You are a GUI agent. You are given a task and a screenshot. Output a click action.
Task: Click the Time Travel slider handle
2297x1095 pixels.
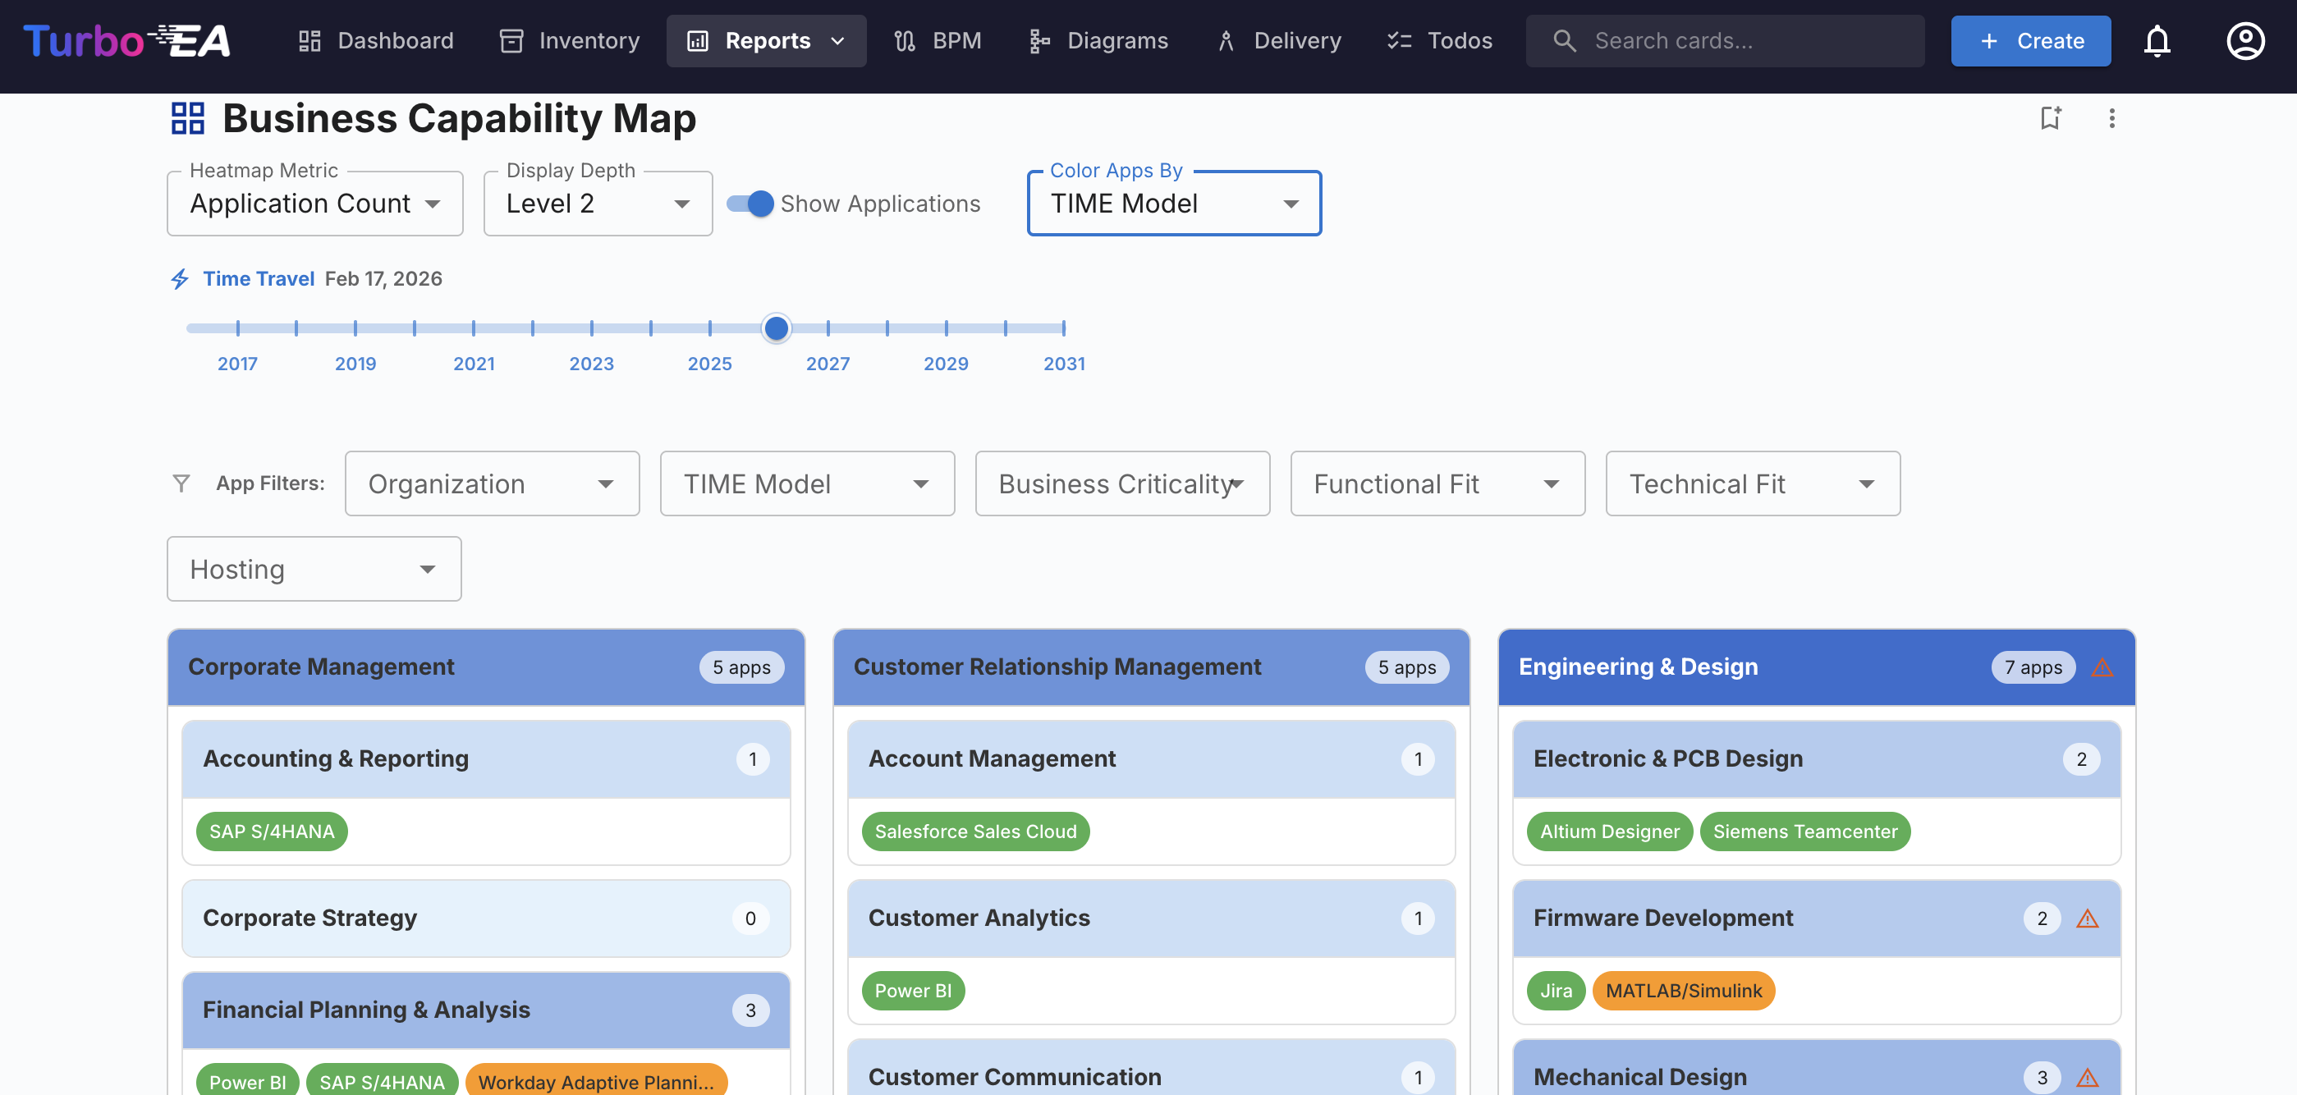[776, 328]
